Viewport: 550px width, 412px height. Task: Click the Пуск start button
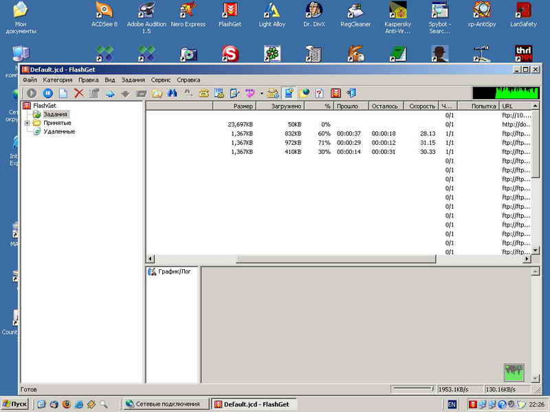click(15, 404)
